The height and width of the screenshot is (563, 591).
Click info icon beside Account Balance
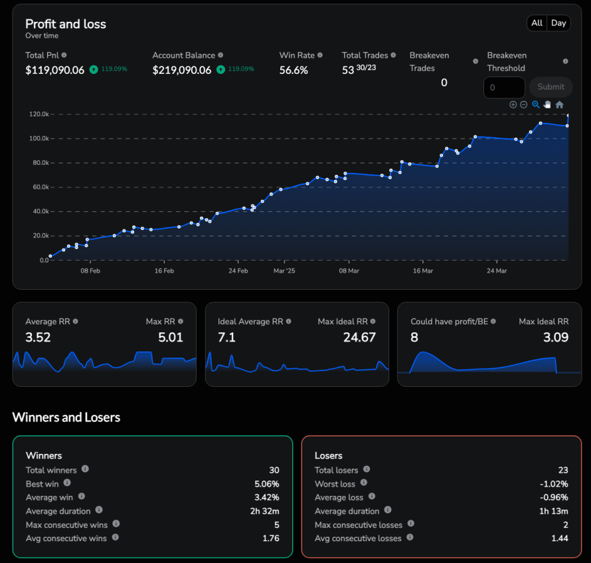click(220, 55)
